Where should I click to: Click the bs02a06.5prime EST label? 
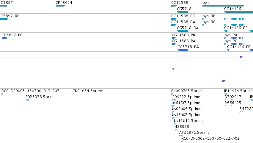(x=186, y=109)
